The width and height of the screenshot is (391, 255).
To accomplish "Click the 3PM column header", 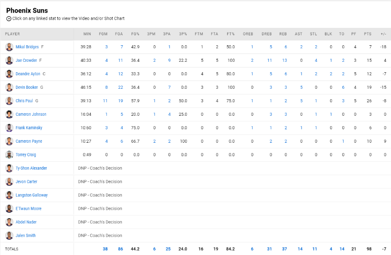I will click(151, 34).
